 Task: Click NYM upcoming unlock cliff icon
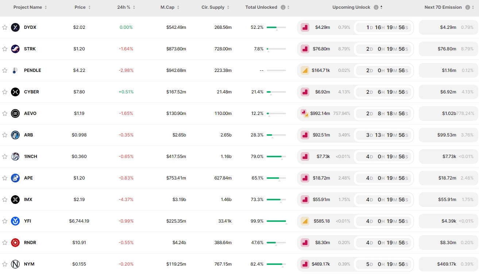[x=305, y=264]
